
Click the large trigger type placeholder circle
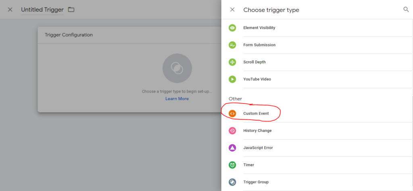[x=177, y=69]
